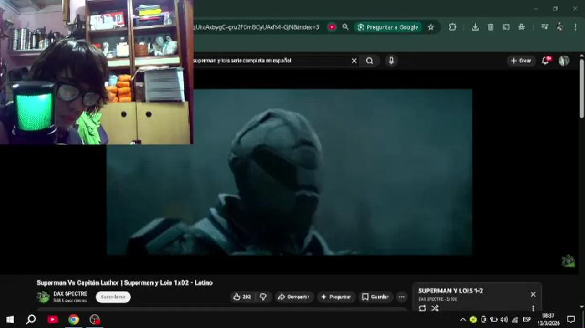Open the YouTube account avatar menu
The height and width of the screenshot is (328, 585).
pyautogui.click(x=564, y=61)
